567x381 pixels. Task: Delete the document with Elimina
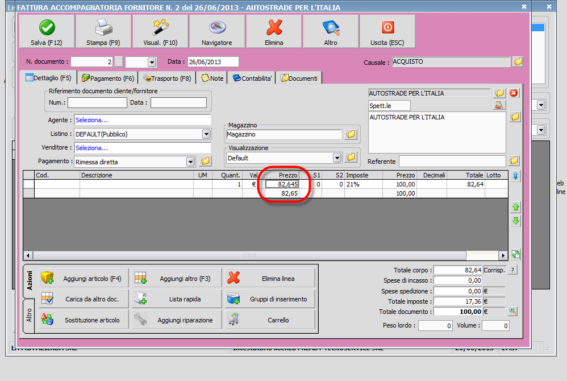click(274, 32)
